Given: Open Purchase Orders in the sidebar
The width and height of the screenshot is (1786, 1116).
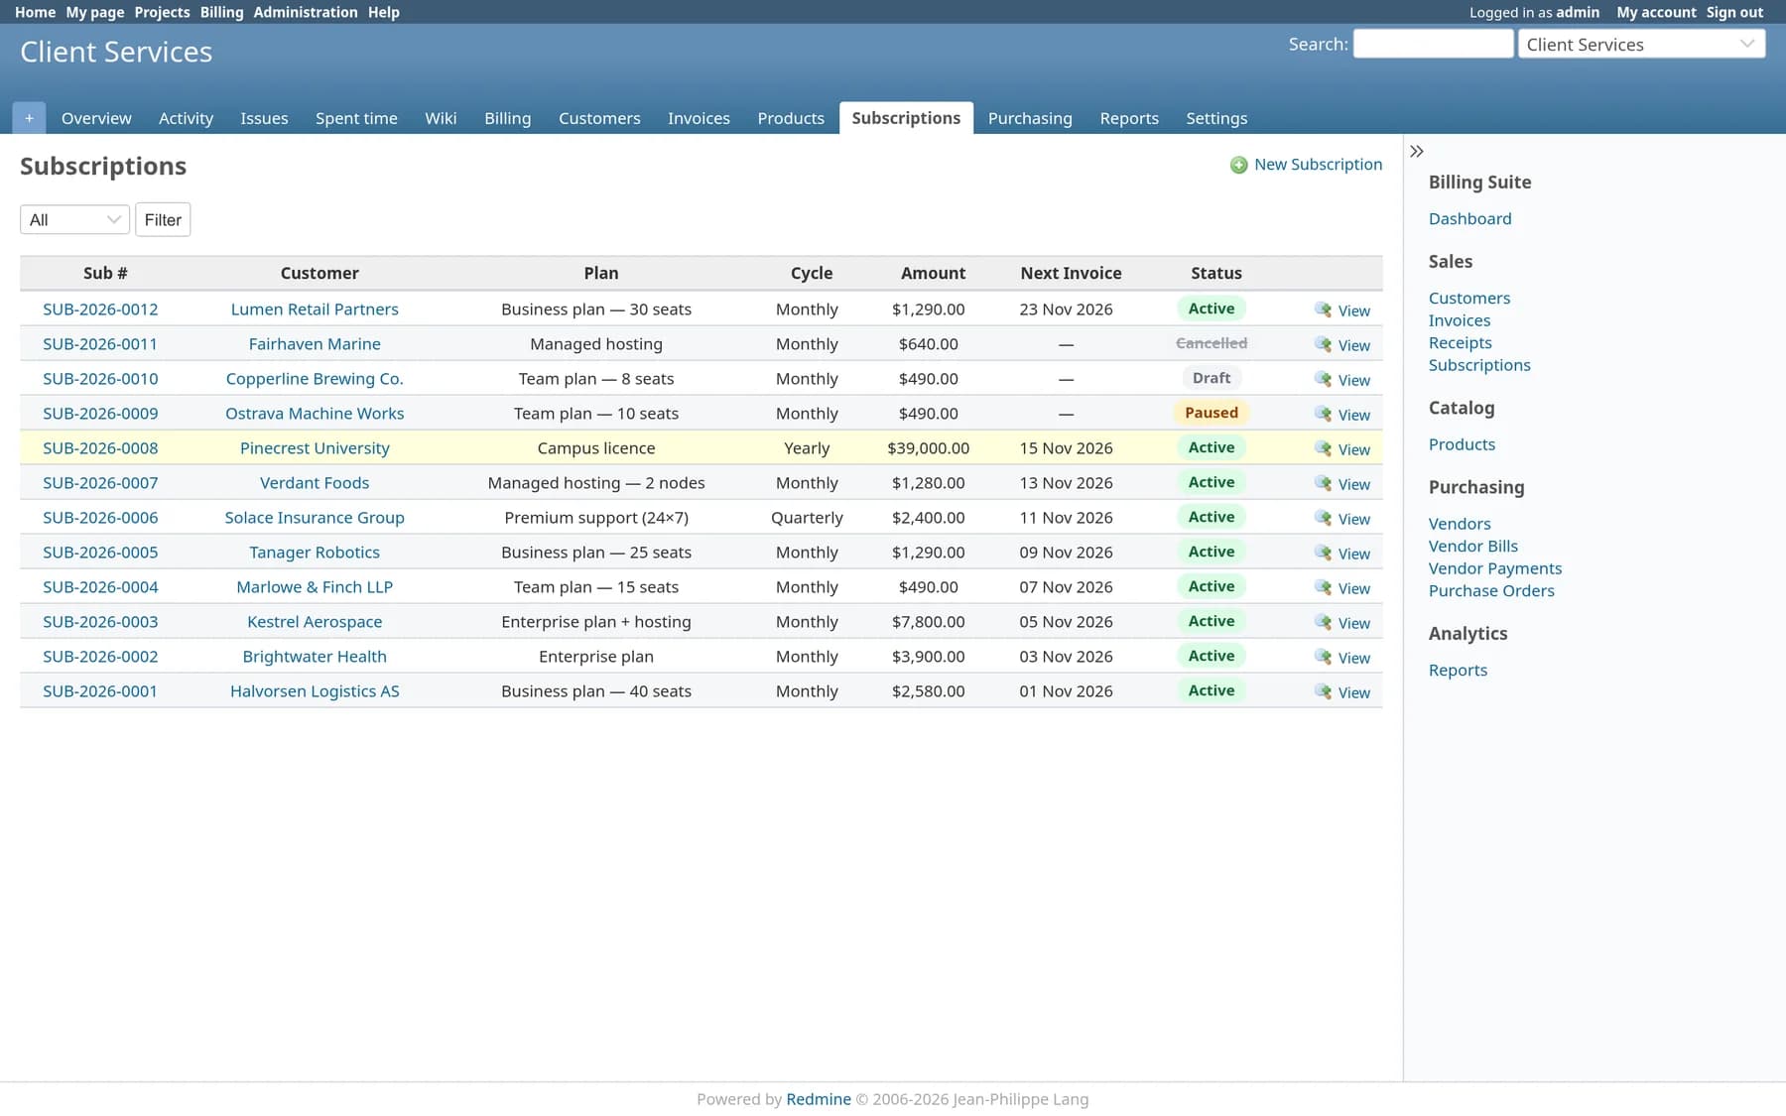Looking at the screenshot, I should point(1491,591).
